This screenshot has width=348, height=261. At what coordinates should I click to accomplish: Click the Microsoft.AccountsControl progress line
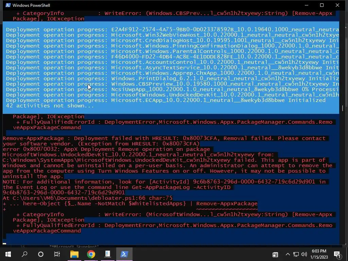click(172, 62)
